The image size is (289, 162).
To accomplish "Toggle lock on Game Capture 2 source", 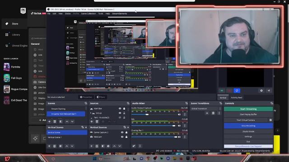I will [126, 132].
